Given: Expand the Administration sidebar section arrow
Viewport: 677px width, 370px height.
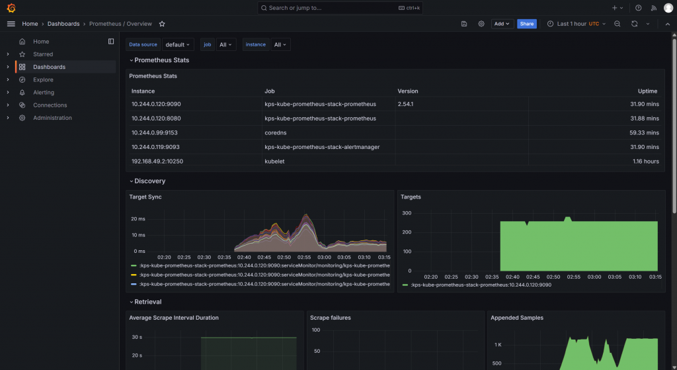Looking at the screenshot, I should pyautogui.click(x=8, y=118).
